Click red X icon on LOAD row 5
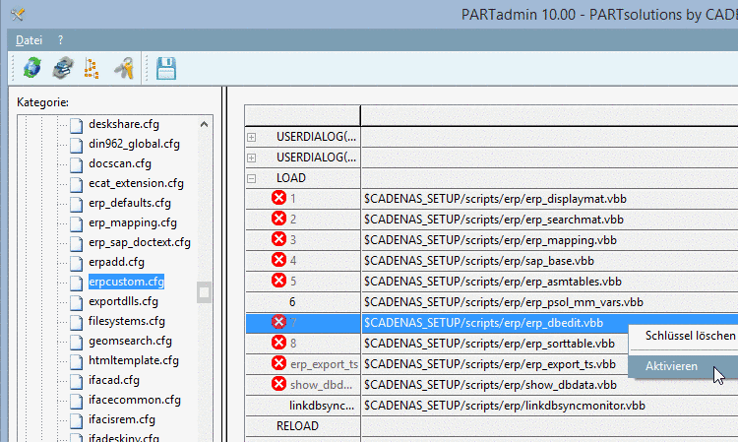 coord(278,281)
